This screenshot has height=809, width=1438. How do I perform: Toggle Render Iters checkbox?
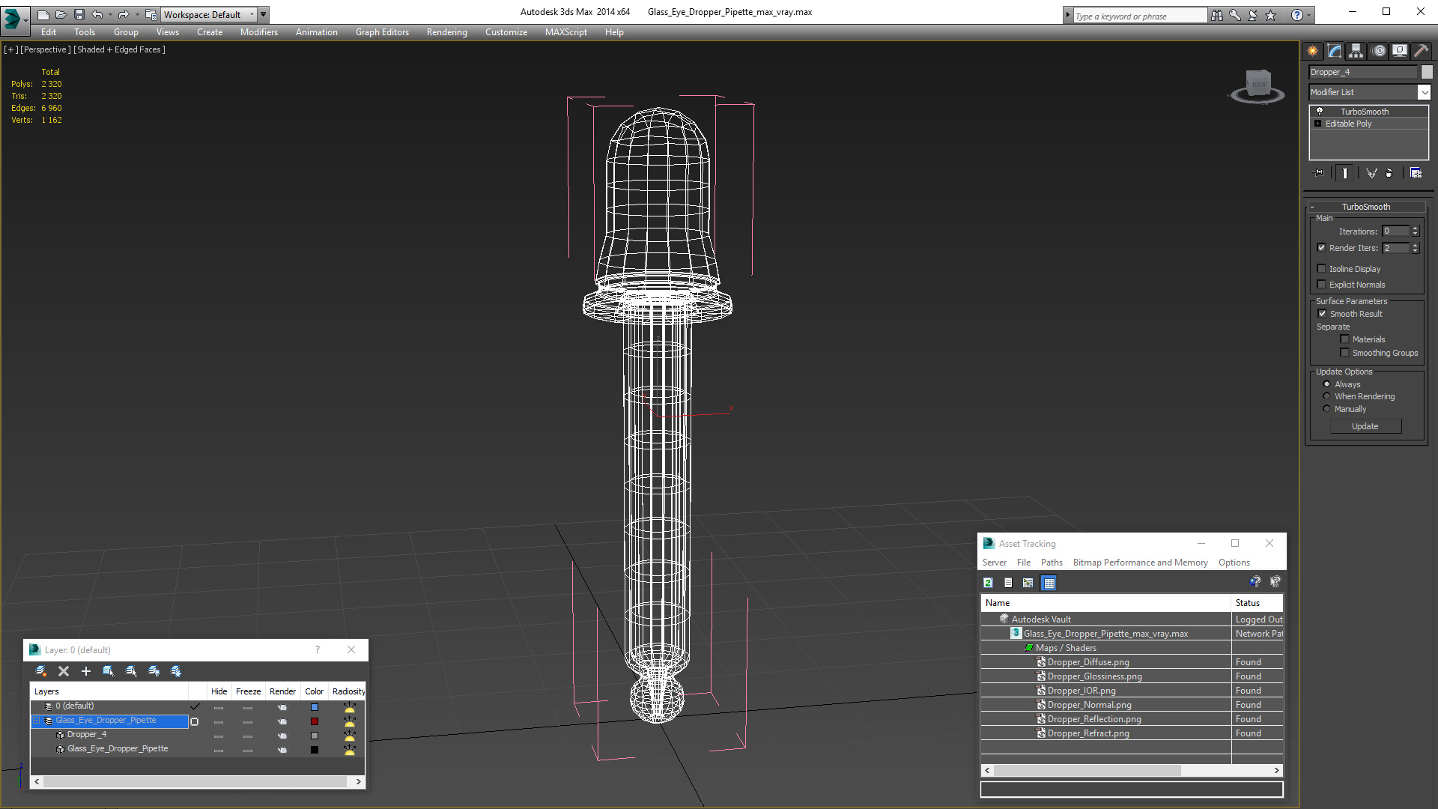(1321, 248)
